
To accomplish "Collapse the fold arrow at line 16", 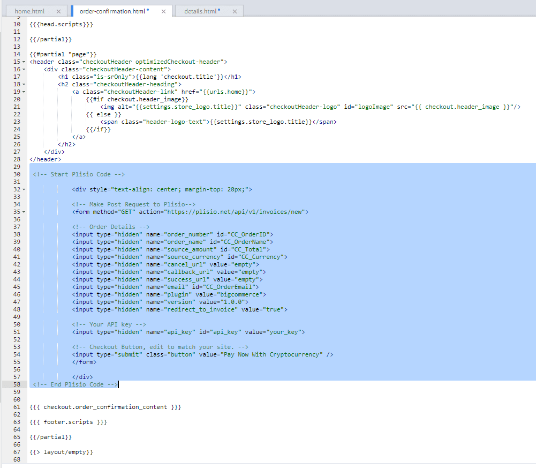I will tap(24, 70).
